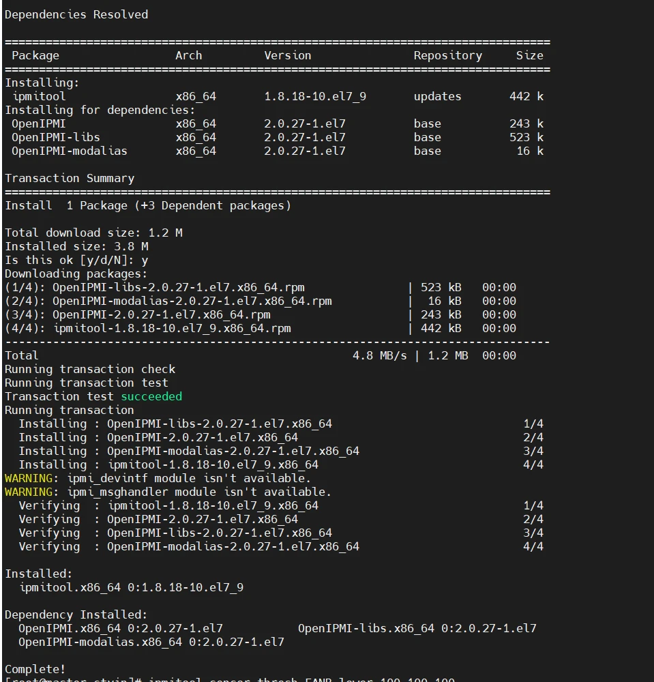654x682 pixels.
Task: Select the "Transaction Summary" heading
Action: (70, 178)
